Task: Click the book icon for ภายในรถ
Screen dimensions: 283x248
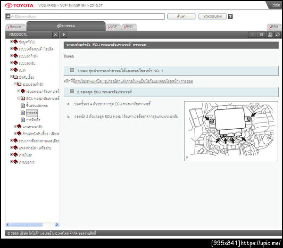Action: [16, 155]
